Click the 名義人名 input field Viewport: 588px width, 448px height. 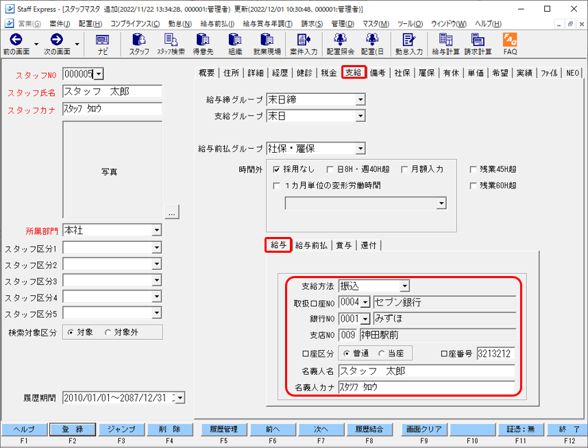click(x=427, y=371)
